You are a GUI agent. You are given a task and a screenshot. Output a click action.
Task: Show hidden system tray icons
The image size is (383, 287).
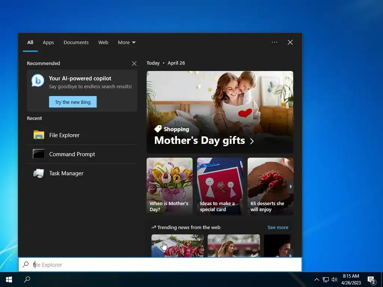click(316, 280)
